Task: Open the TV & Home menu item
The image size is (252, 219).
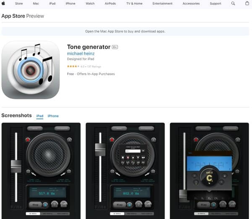Action: coord(134,3)
